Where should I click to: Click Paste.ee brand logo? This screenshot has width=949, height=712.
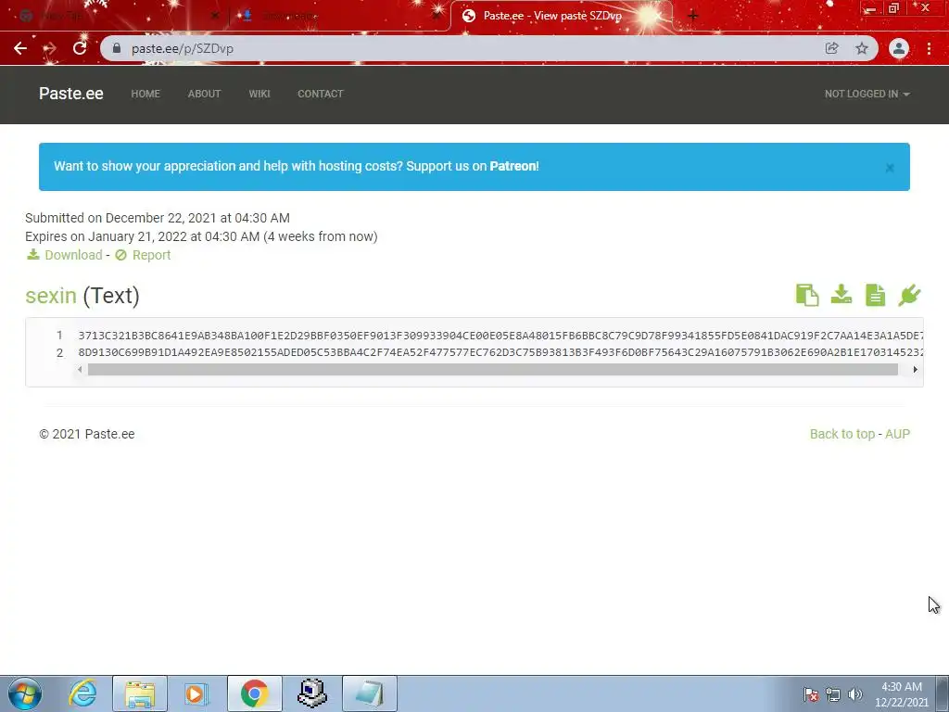[x=70, y=94]
